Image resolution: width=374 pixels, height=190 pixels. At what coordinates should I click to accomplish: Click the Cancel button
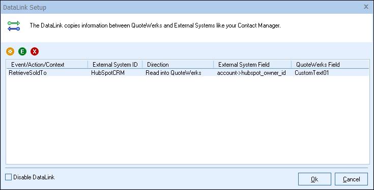[351, 179]
